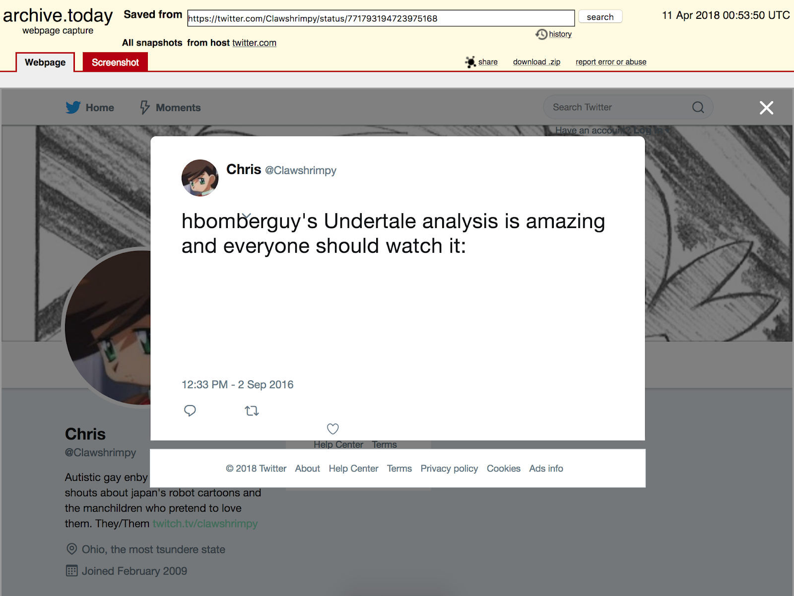The image size is (794, 596).
Task: Retweet using the arrows icon
Action: 252,411
